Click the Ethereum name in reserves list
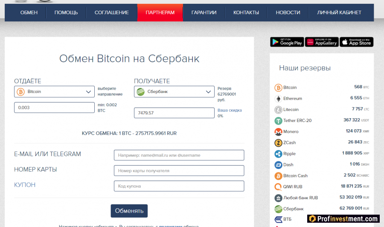The height and width of the screenshot is (227, 384). pyautogui.click(x=293, y=99)
